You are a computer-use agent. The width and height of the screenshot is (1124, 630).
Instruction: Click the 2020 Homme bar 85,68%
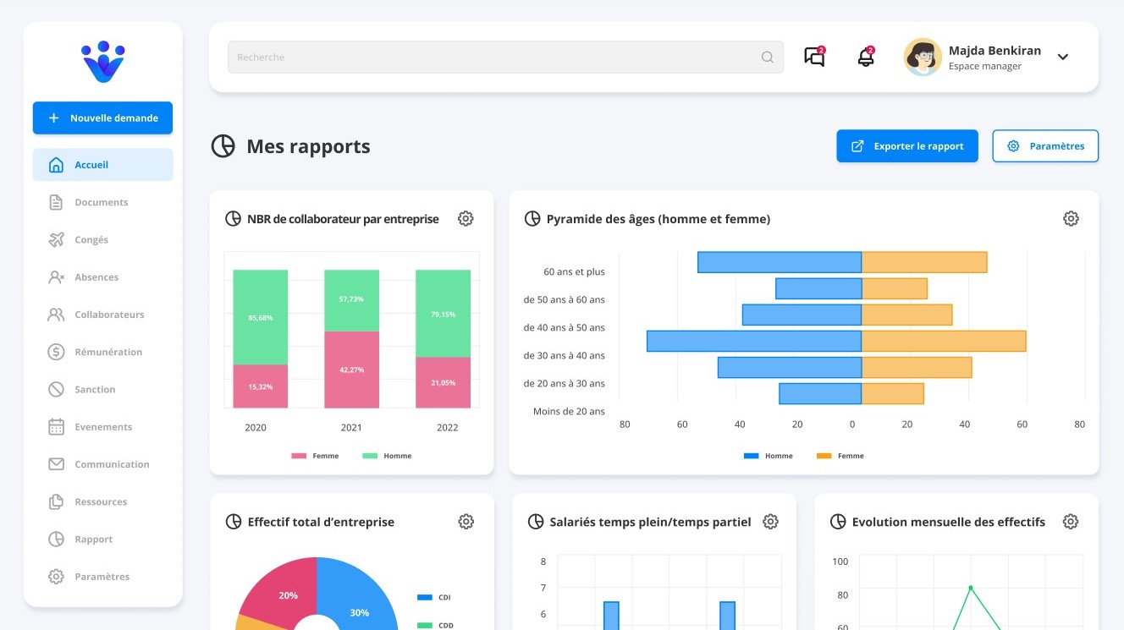pos(261,317)
